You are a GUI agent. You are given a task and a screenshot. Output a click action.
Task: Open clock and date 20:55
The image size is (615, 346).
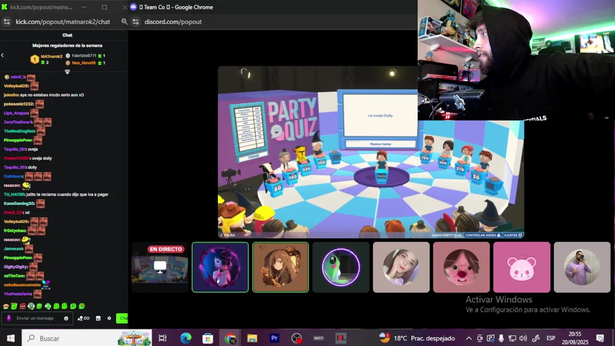click(x=575, y=338)
